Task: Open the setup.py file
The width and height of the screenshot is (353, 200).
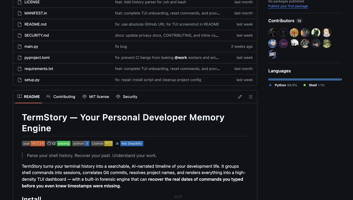Action: point(32,80)
